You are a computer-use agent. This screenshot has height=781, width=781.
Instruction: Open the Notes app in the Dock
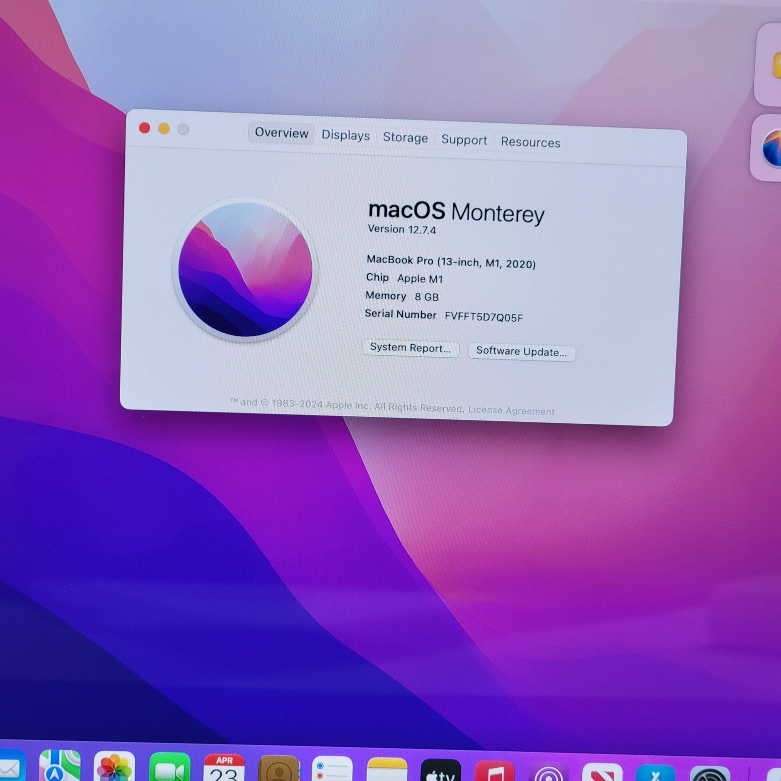pyautogui.click(x=387, y=769)
